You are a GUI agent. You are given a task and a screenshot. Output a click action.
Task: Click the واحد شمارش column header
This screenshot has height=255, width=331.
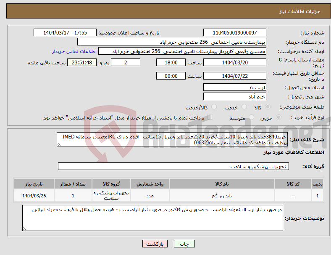pos(150,184)
